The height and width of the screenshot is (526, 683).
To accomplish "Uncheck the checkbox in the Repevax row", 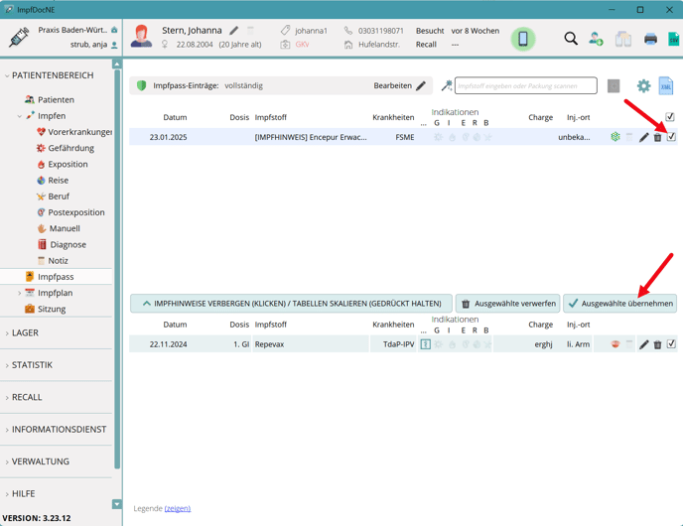I will [x=671, y=344].
